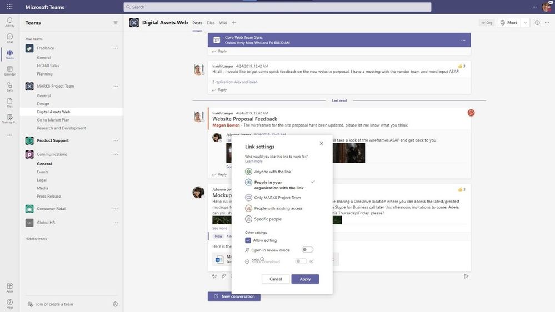
Task: Click the attach paperclip icon in compose bar
Action: pyautogui.click(x=224, y=276)
